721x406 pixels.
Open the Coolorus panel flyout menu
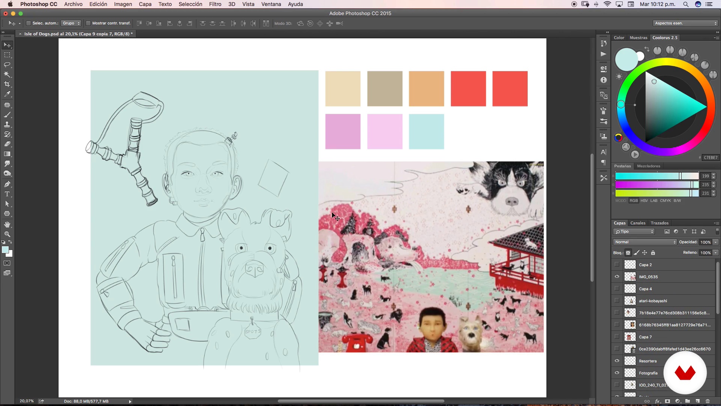pyautogui.click(x=716, y=38)
